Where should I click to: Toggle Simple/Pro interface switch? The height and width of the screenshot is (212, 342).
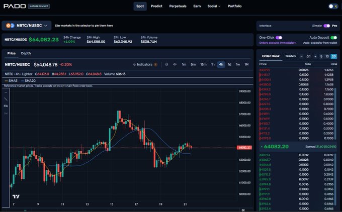tap(327, 26)
